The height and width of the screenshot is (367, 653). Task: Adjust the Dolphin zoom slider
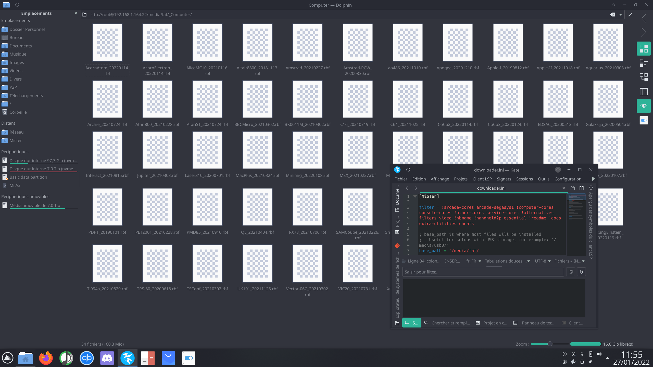pyautogui.click(x=550, y=344)
